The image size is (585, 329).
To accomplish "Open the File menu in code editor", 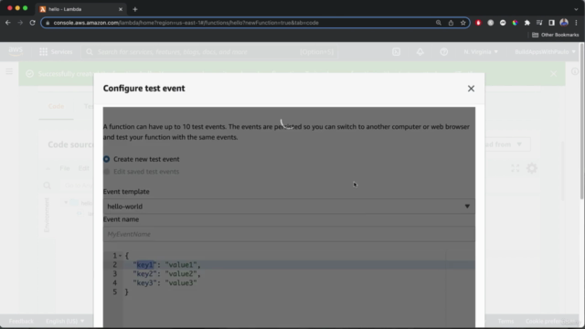I will pos(65,168).
